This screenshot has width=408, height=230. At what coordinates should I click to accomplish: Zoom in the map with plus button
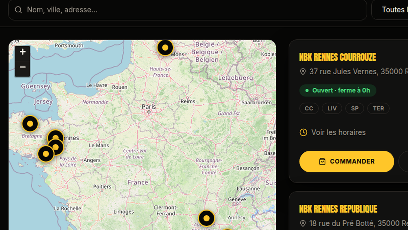[23, 52]
